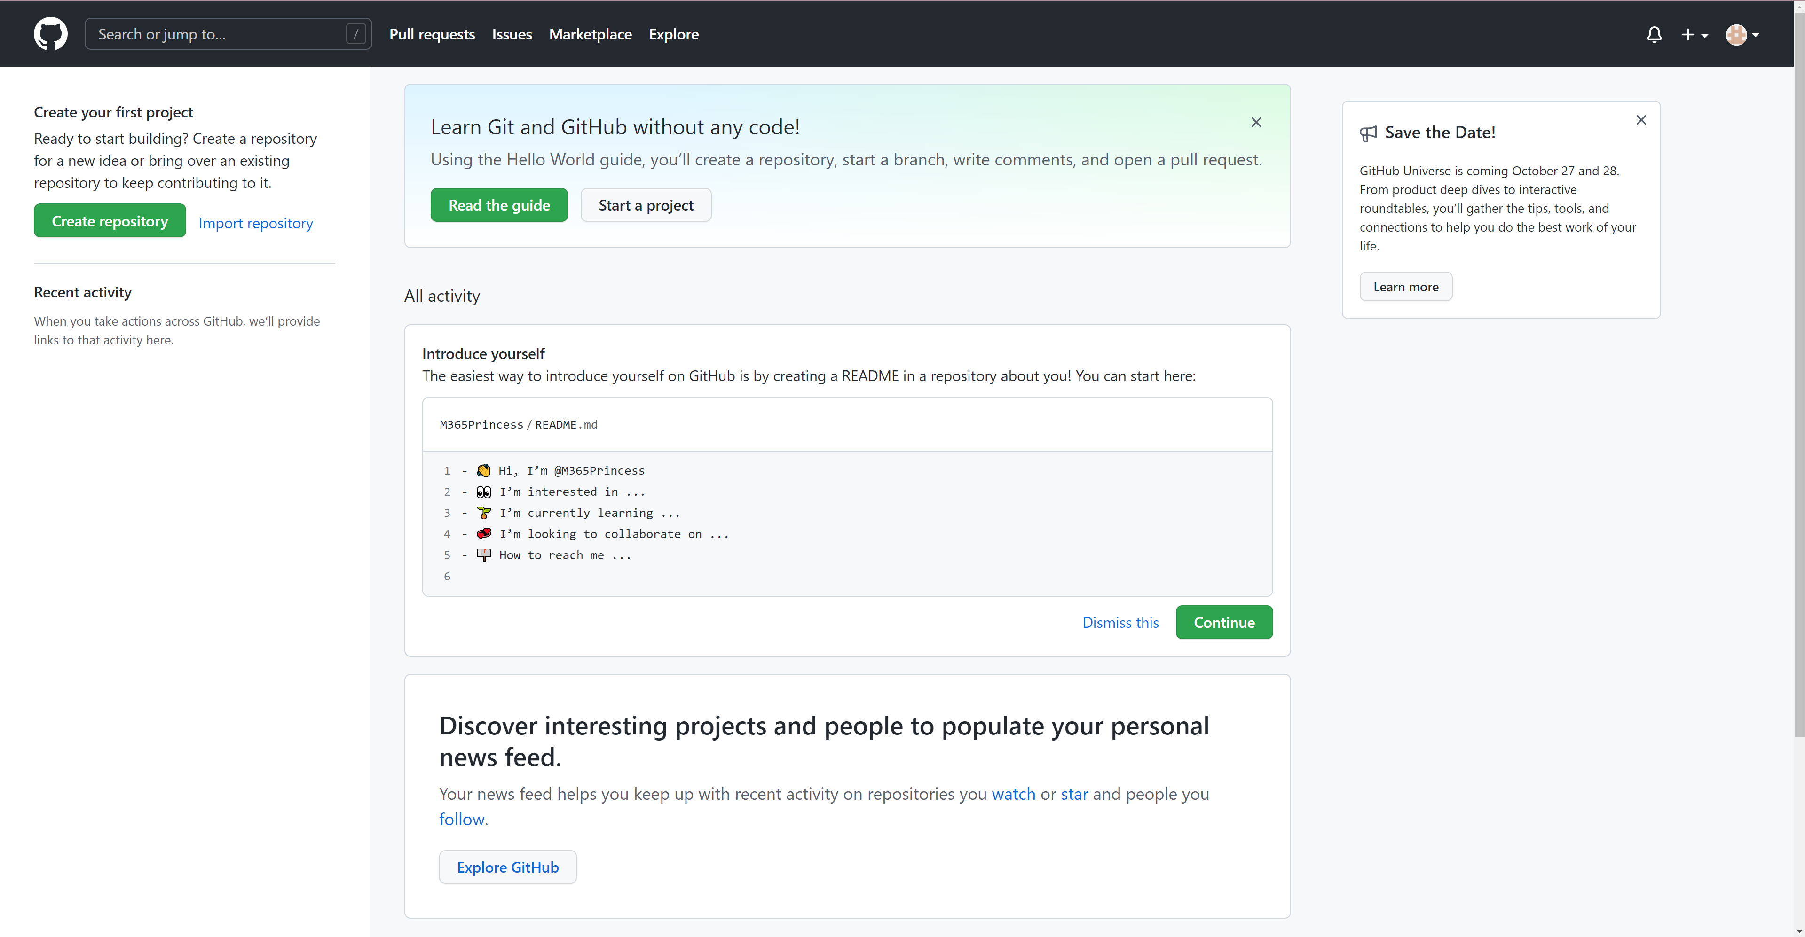Click the search or jump to input field
Viewport: 1805px width, 937px height.
click(228, 33)
